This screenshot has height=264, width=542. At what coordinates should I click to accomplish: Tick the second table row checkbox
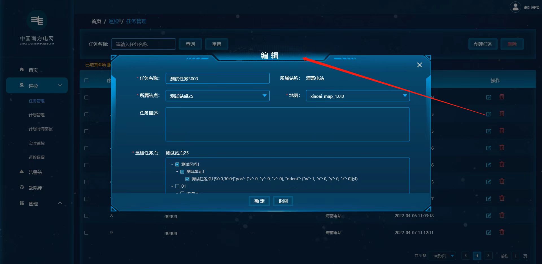[x=86, y=114]
